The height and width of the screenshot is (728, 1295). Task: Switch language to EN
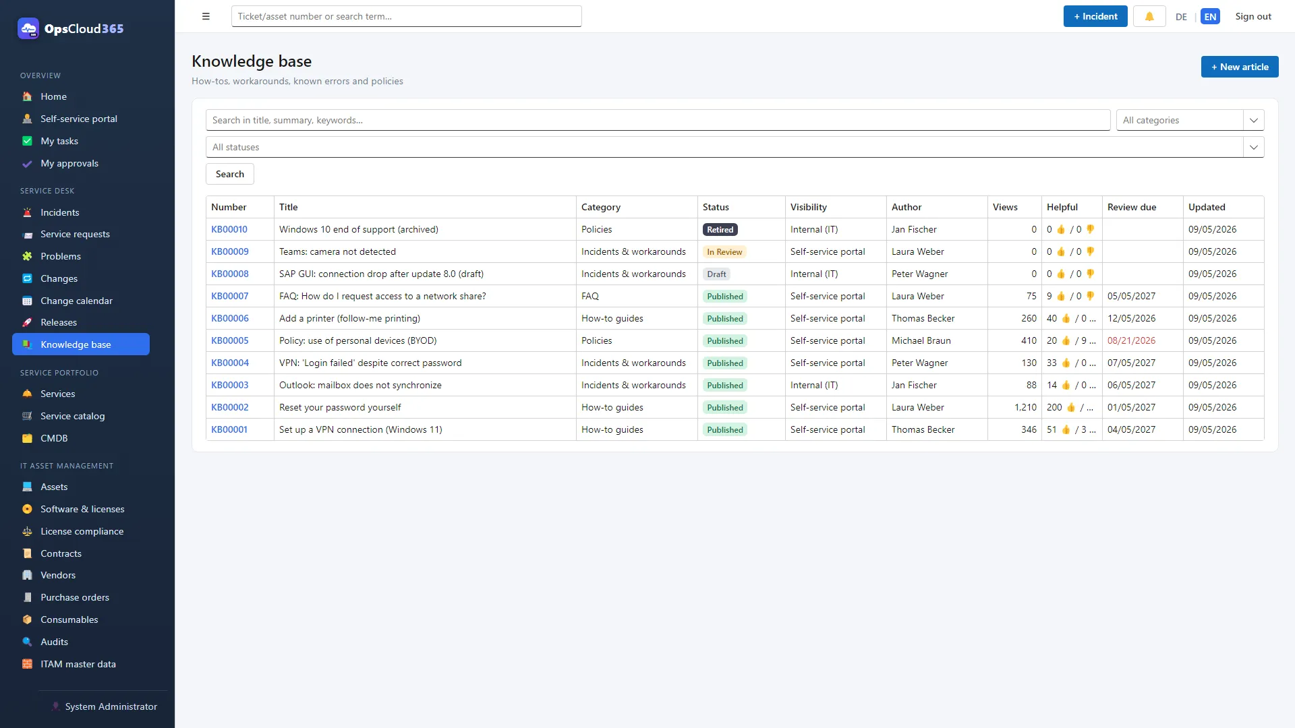[1210, 17]
